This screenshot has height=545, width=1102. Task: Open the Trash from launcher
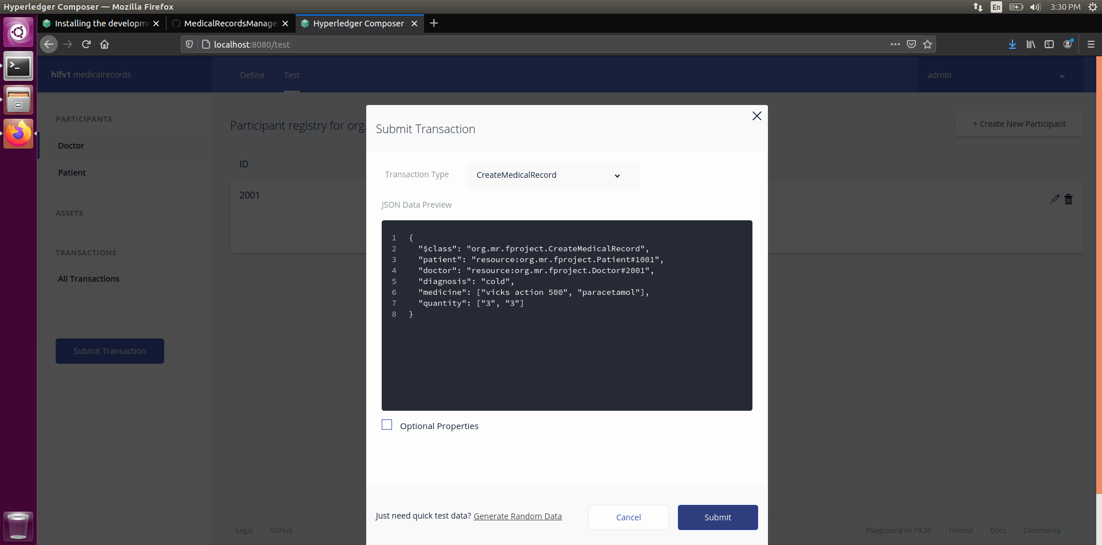tap(18, 525)
